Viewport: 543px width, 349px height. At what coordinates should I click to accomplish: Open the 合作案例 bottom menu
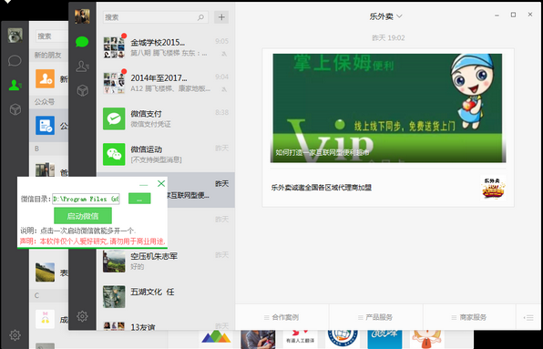pyautogui.click(x=282, y=317)
